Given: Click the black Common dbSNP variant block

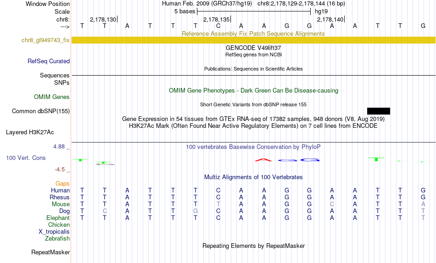Looking at the screenshot, I should (x=379, y=111).
